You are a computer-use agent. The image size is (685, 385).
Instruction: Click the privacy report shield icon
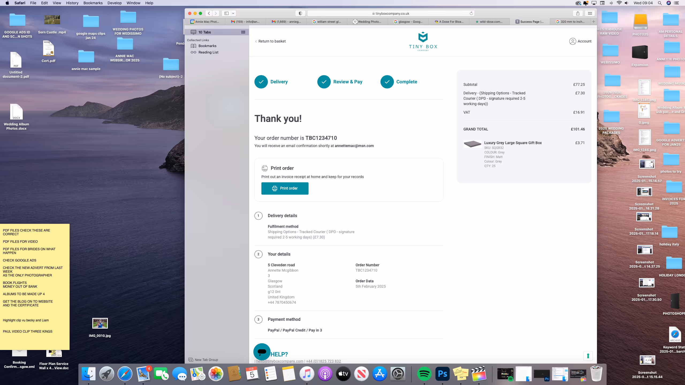point(300,13)
